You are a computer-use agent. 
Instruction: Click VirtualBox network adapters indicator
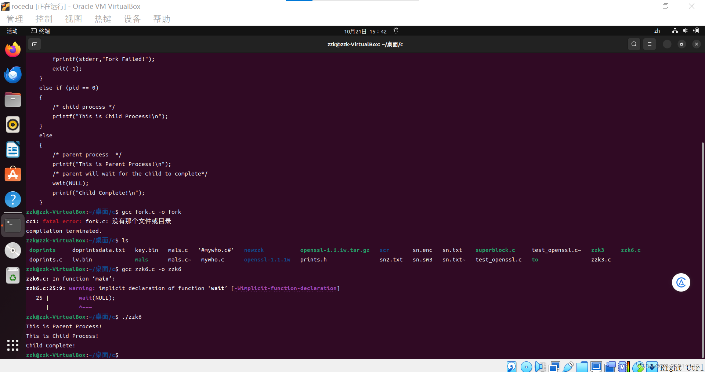554,366
